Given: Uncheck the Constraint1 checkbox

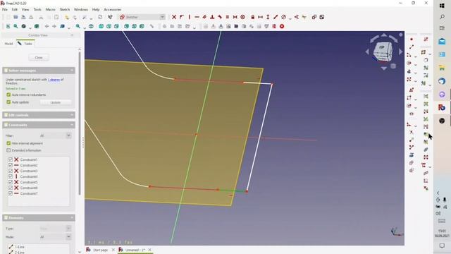Looking at the screenshot, I should 11,159.
